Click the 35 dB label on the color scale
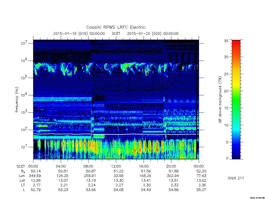Screen dimensions: 265x199 [x=226, y=41]
